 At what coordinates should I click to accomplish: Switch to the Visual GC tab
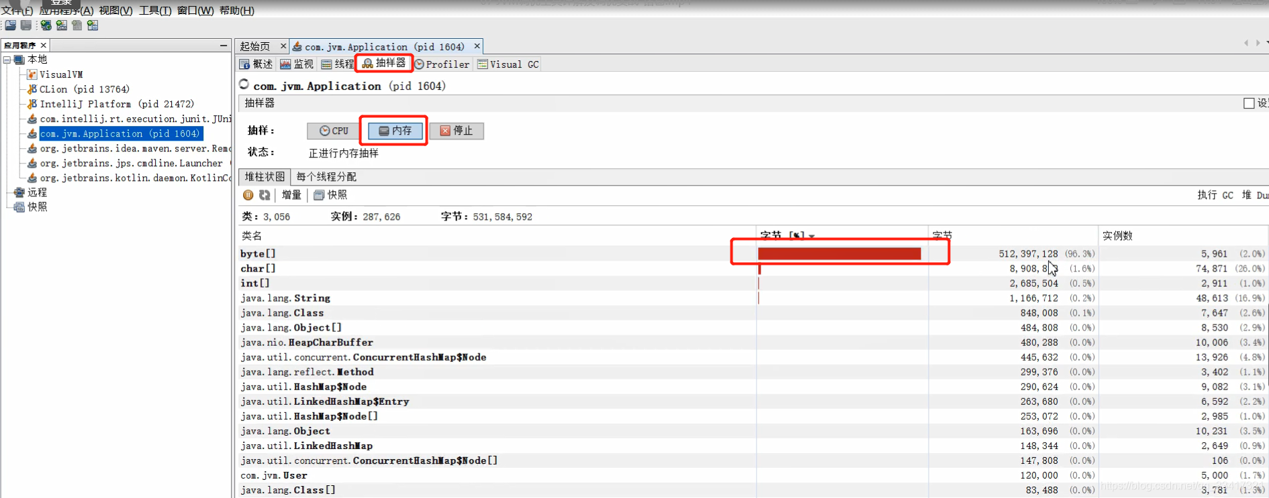pos(508,64)
